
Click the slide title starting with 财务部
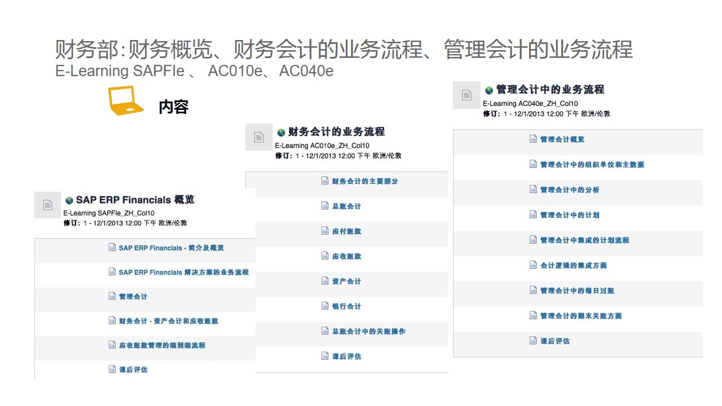pos(344,49)
